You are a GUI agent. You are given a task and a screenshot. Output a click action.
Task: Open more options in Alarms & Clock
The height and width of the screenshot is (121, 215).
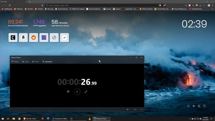[141, 110]
